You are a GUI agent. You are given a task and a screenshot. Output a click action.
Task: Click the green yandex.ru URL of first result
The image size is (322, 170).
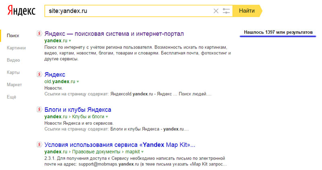(56, 40)
